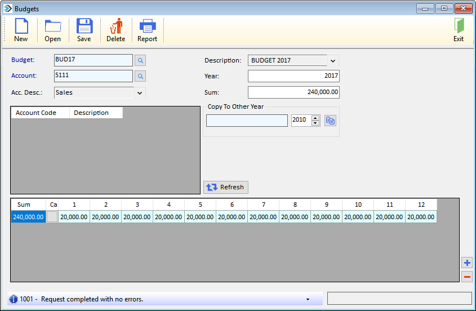Focus the Budget code field BUD17
The image size is (476, 311).
[x=94, y=60]
